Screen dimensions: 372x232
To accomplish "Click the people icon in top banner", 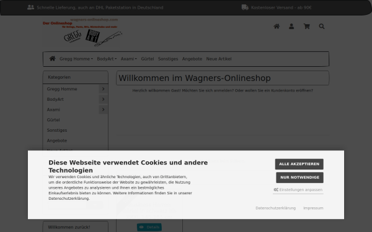I will [x=30, y=7].
